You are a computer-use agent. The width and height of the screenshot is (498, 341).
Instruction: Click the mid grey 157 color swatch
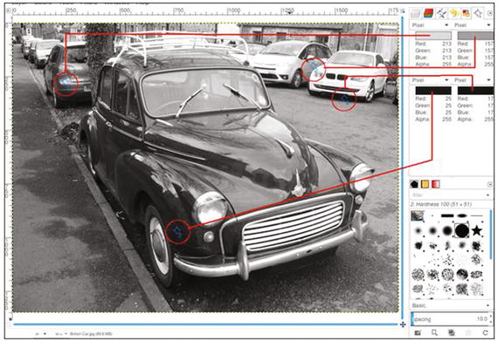[475, 36]
